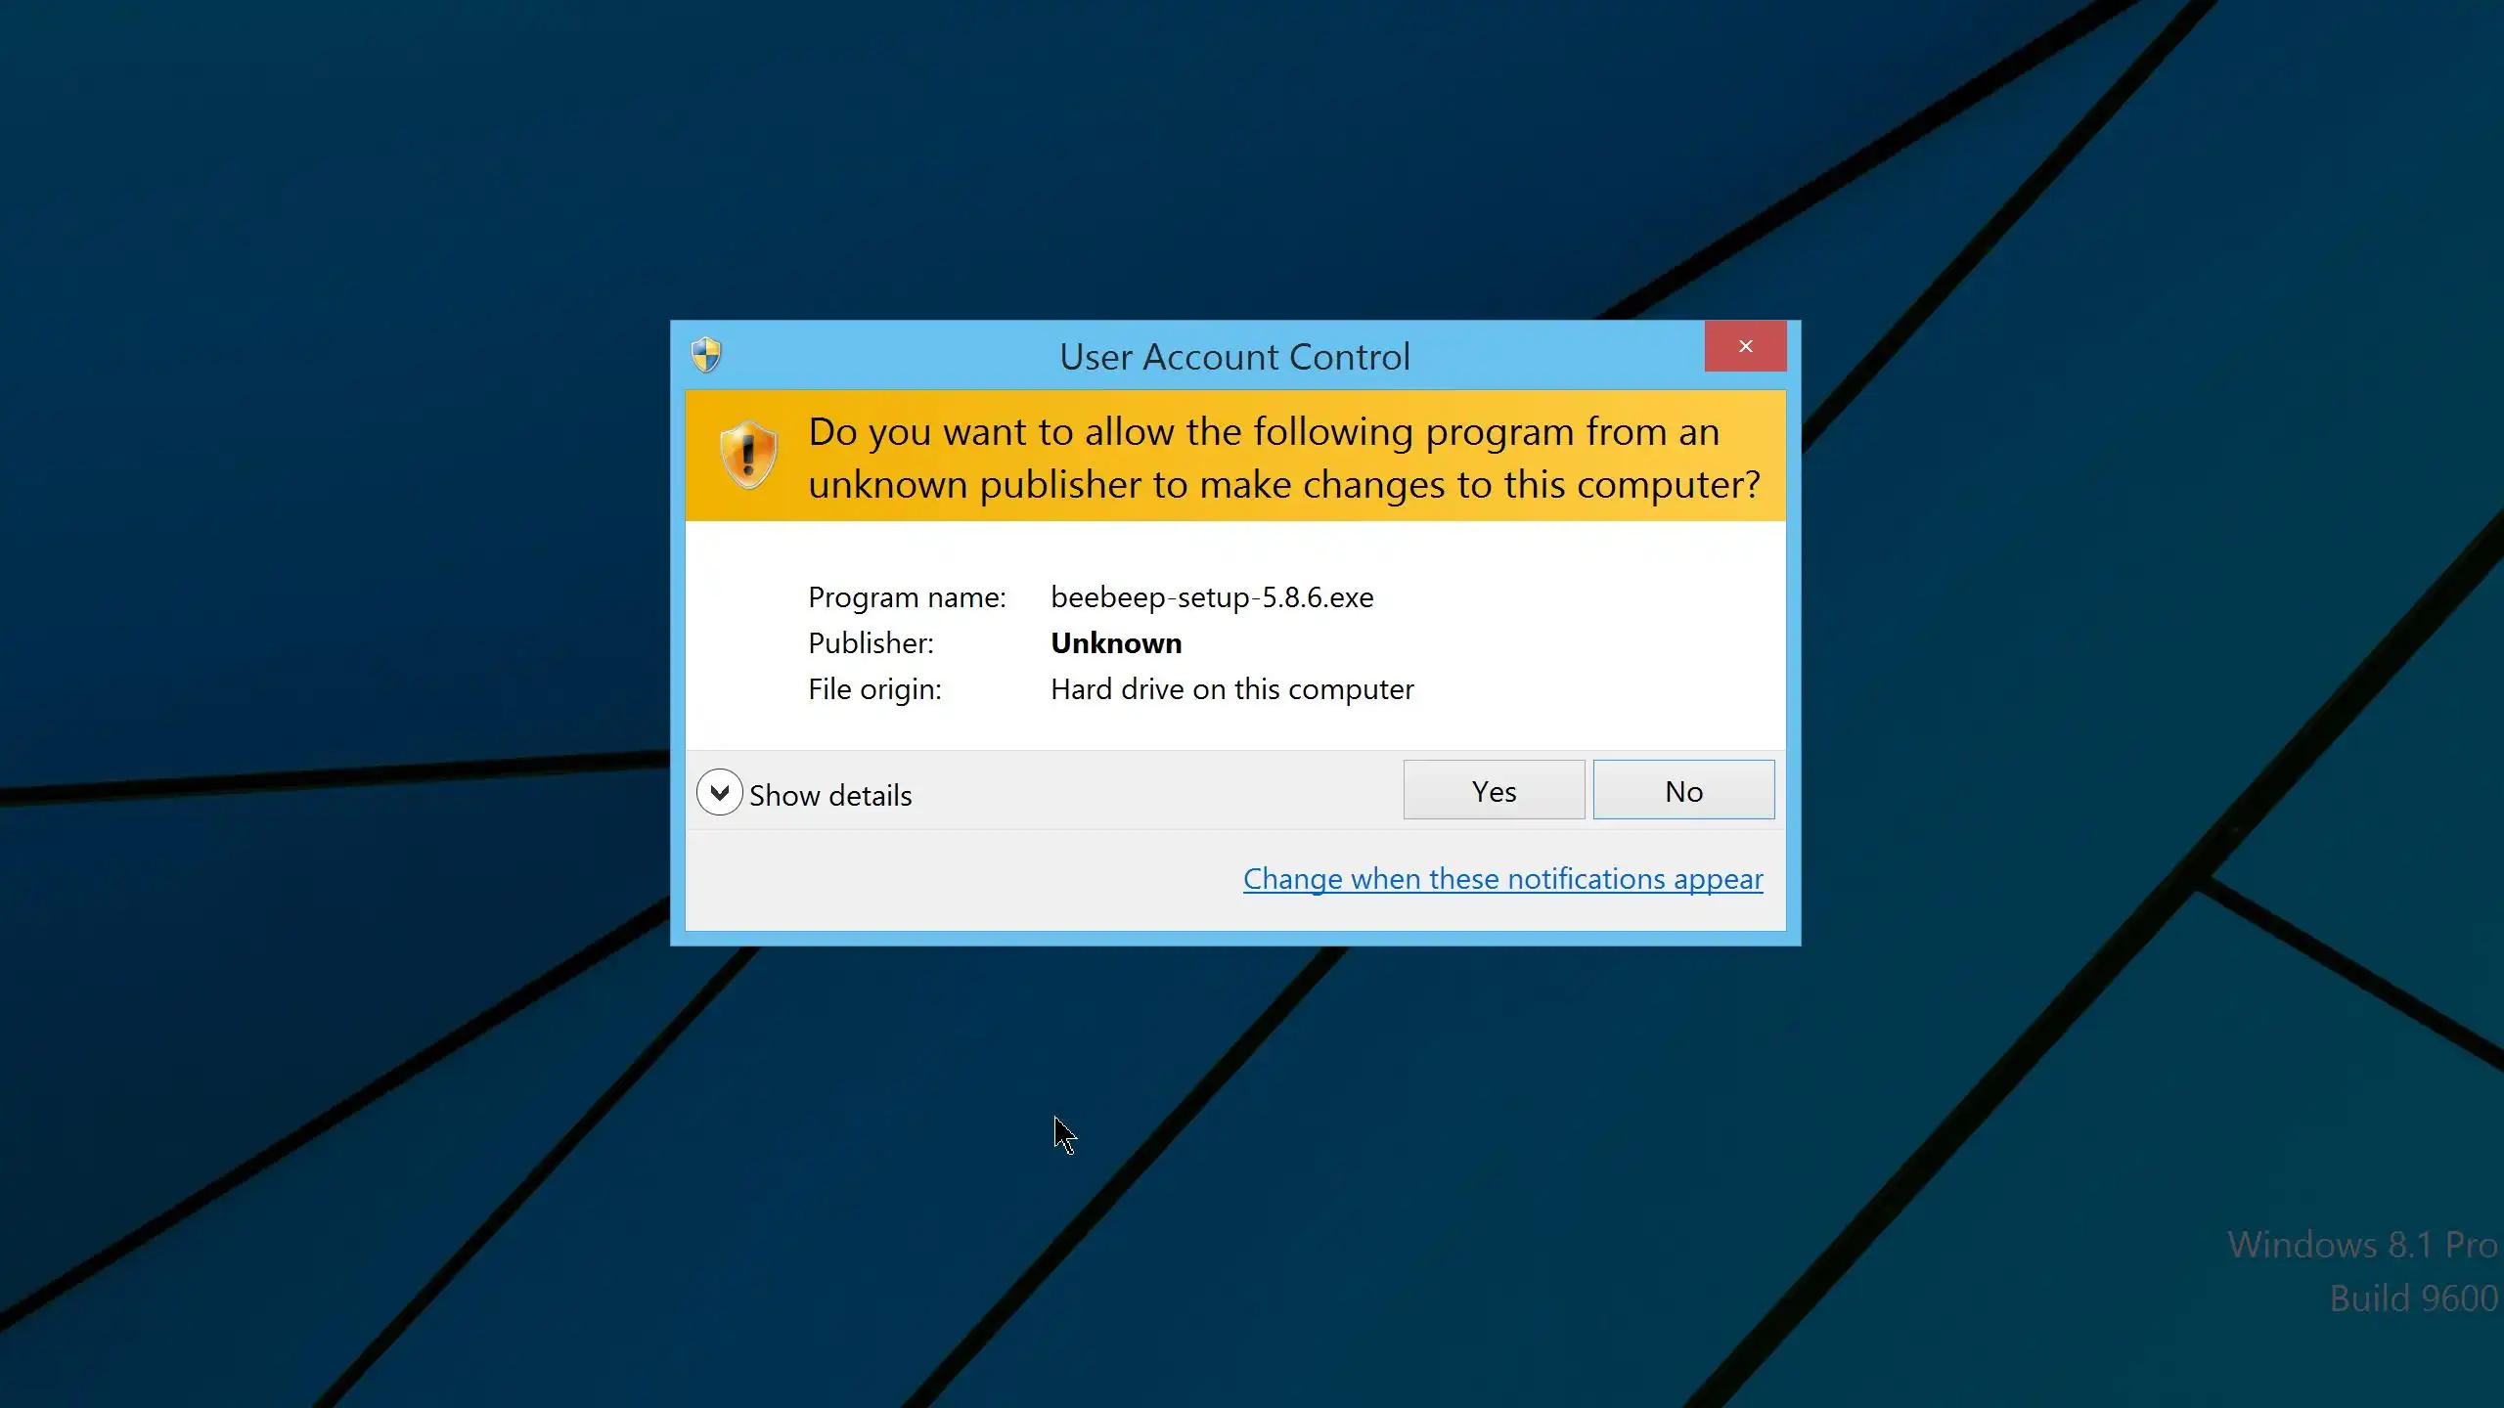
Task: Click the Program name label
Action: coord(907,597)
